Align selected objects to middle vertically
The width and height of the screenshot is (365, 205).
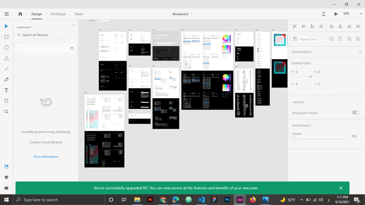tap(303, 26)
